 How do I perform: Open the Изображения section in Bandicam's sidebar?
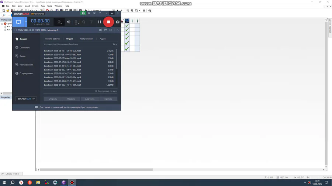pyautogui.click(x=24, y=65)
